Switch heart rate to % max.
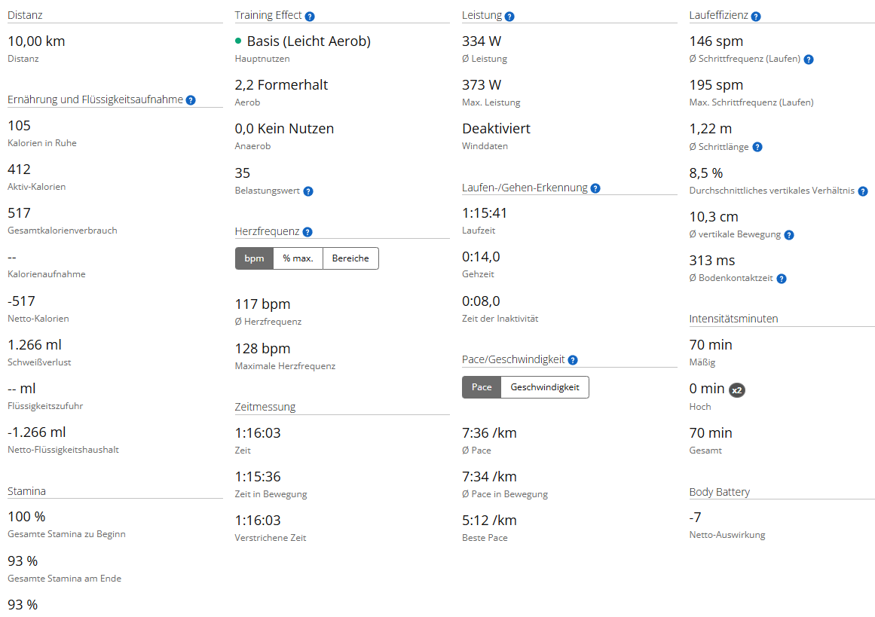The width and height of the screenshot is (875, 617). 298,258
